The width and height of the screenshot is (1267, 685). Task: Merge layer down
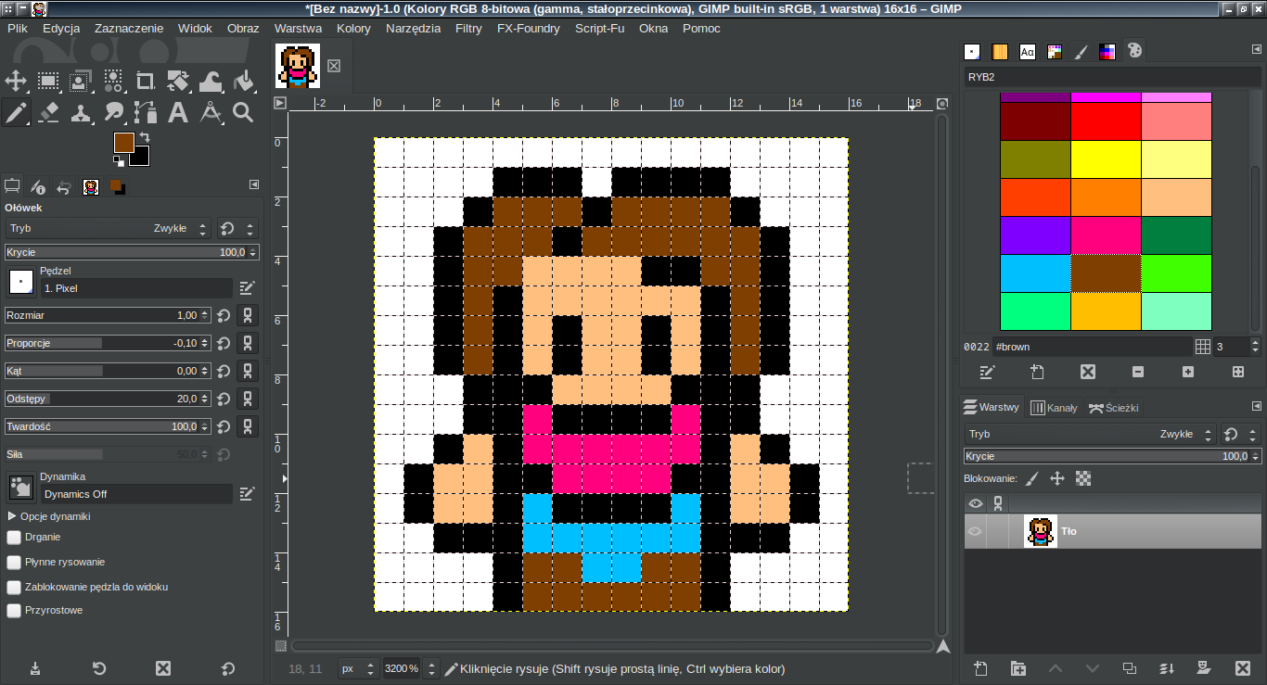coord(1167,668)
